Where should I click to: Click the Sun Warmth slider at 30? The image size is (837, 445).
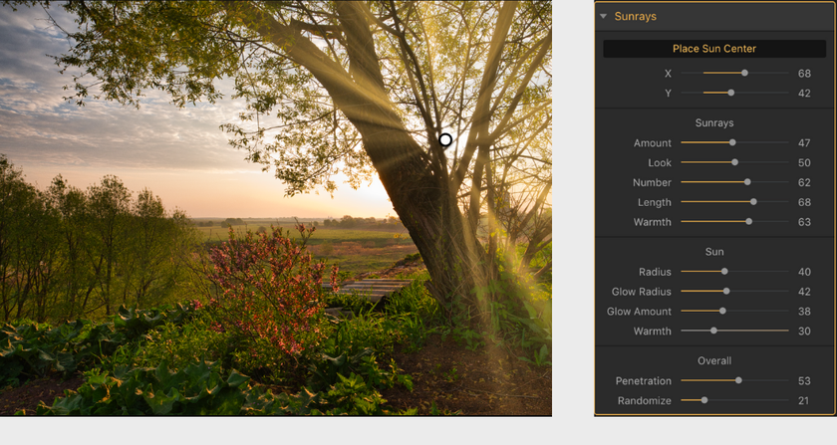(x=734, y=331)
